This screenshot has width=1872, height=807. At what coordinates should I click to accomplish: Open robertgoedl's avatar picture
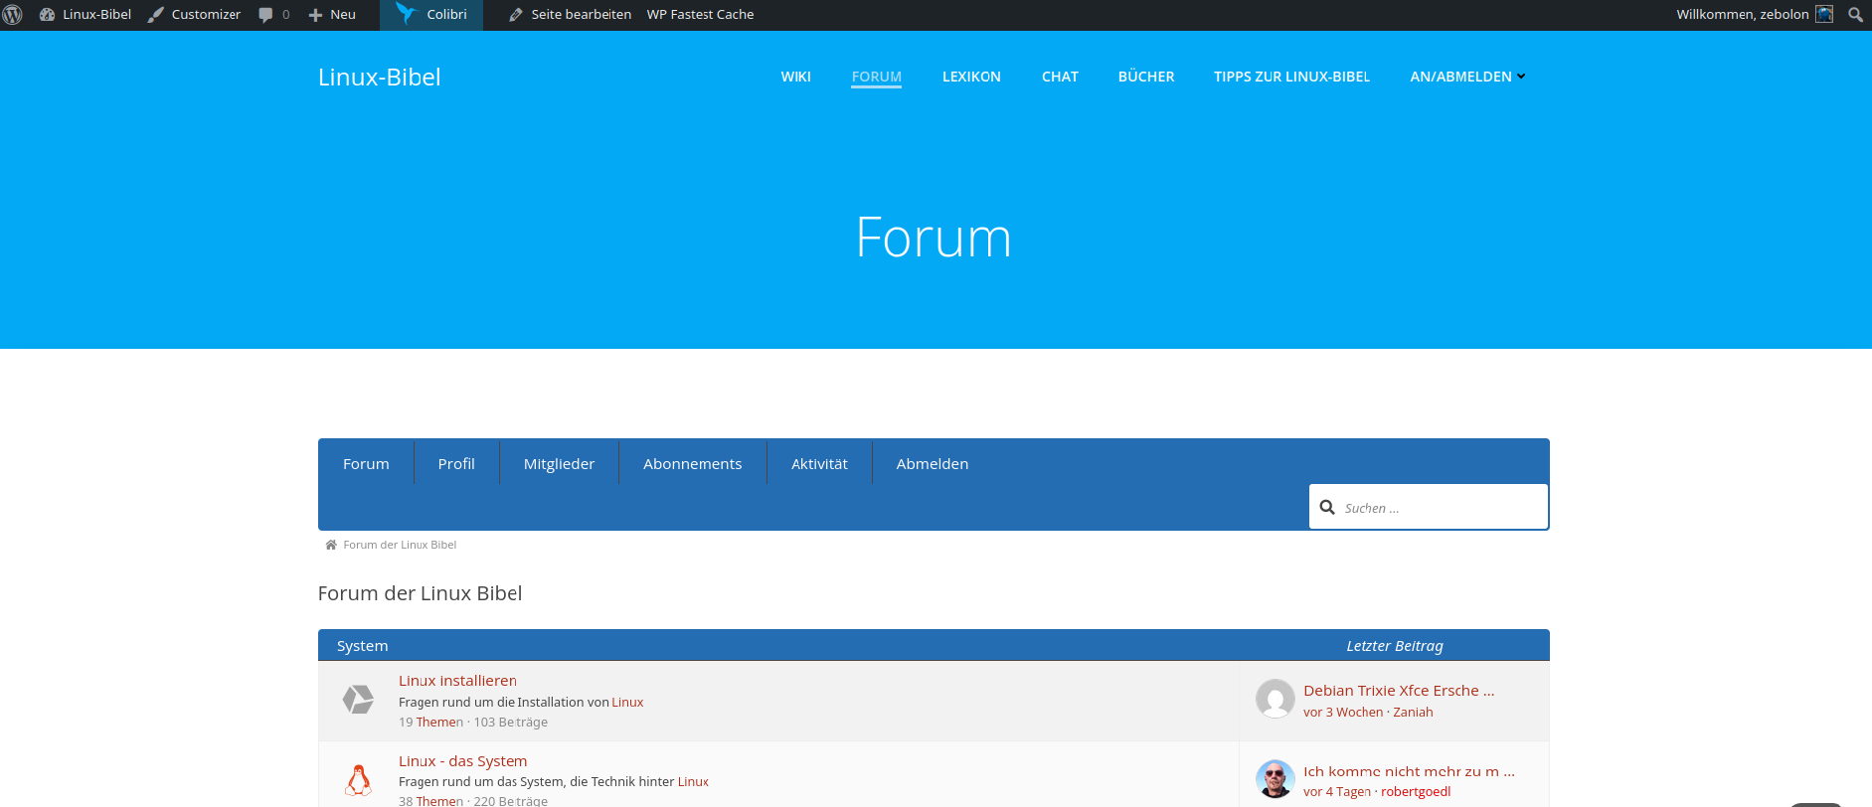1275,779
